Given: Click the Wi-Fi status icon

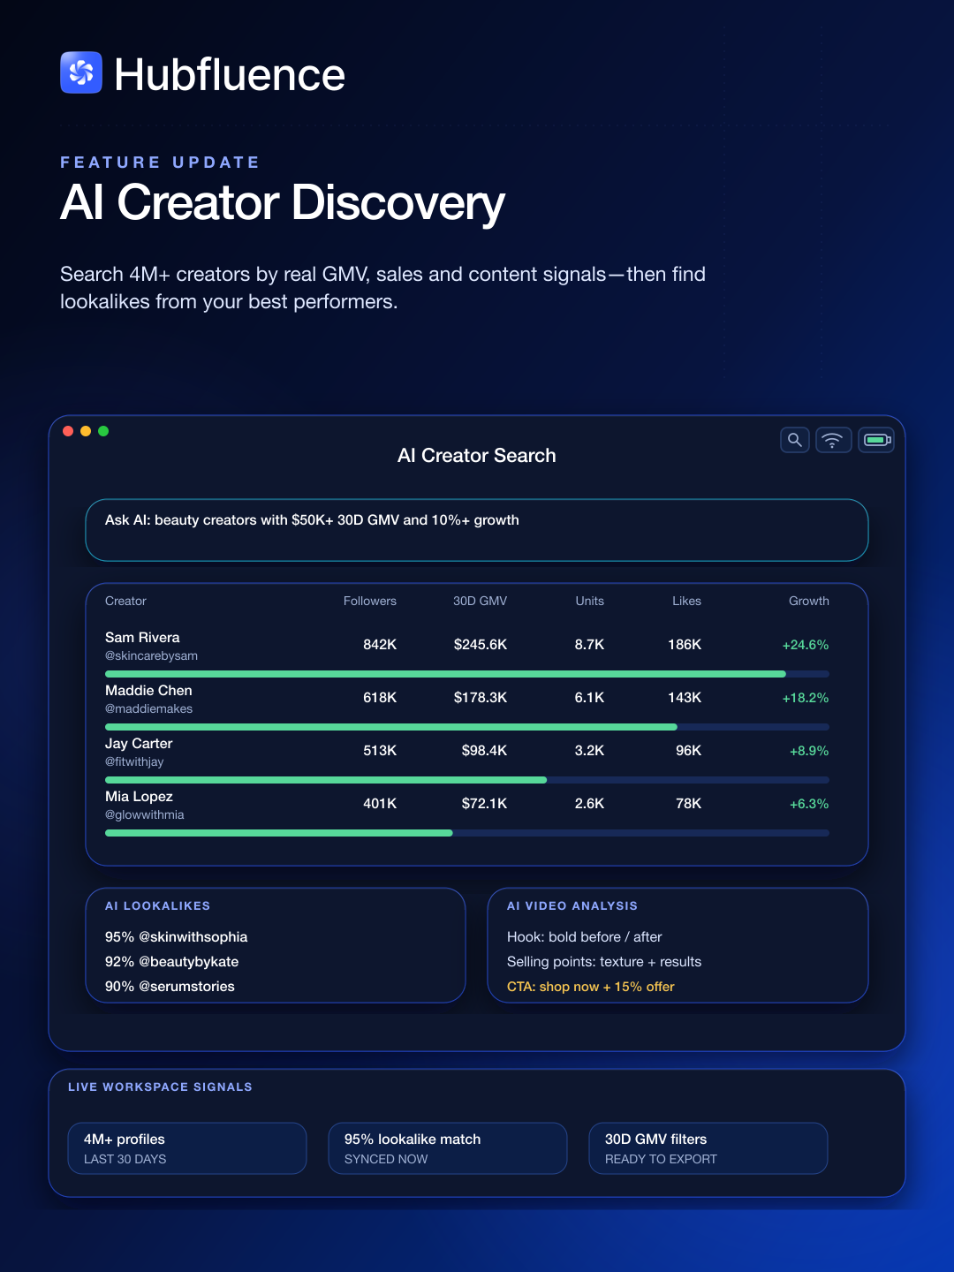Looking at the screenshot, I should click(x=833, y=439).
